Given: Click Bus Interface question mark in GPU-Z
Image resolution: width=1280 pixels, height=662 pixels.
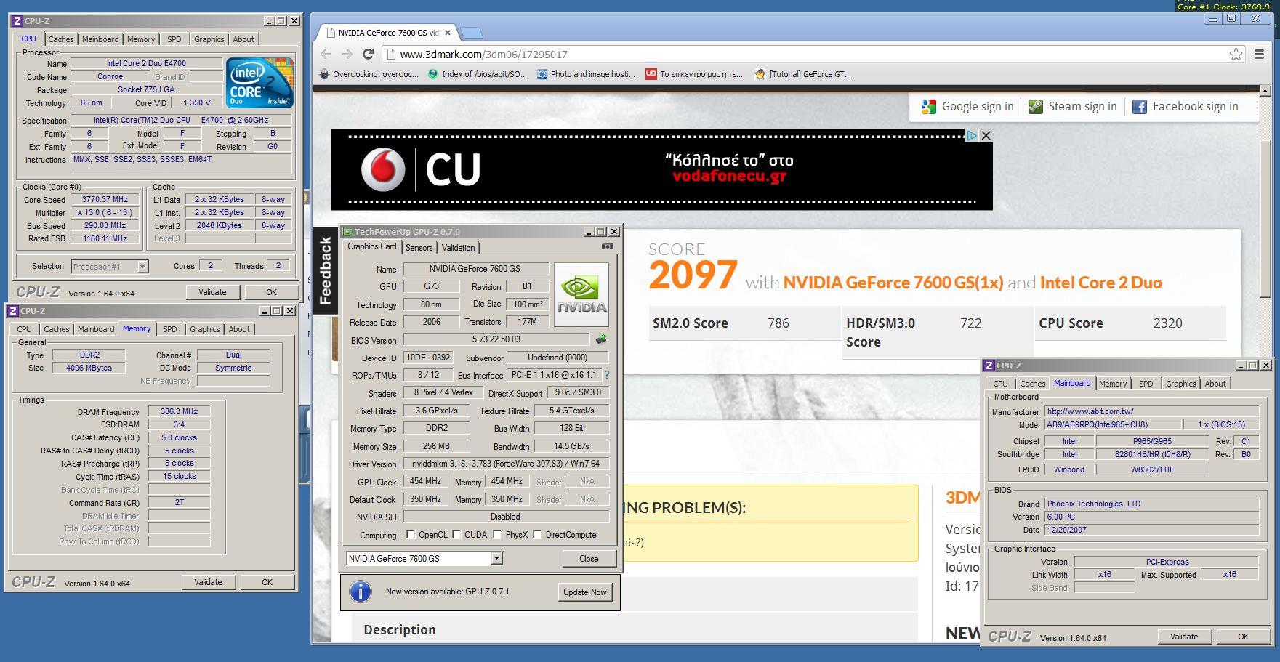Looking at the screenshot, I should tap(606, 375).
